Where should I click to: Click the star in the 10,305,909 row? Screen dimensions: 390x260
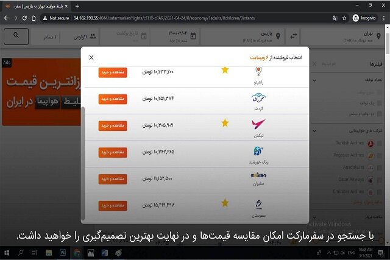coord(225,123)
